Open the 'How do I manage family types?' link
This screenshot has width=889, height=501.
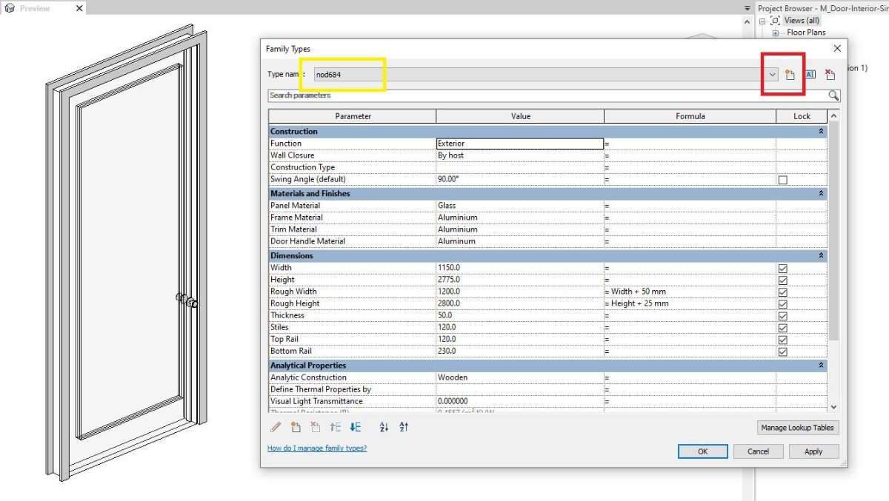(317, 448)
